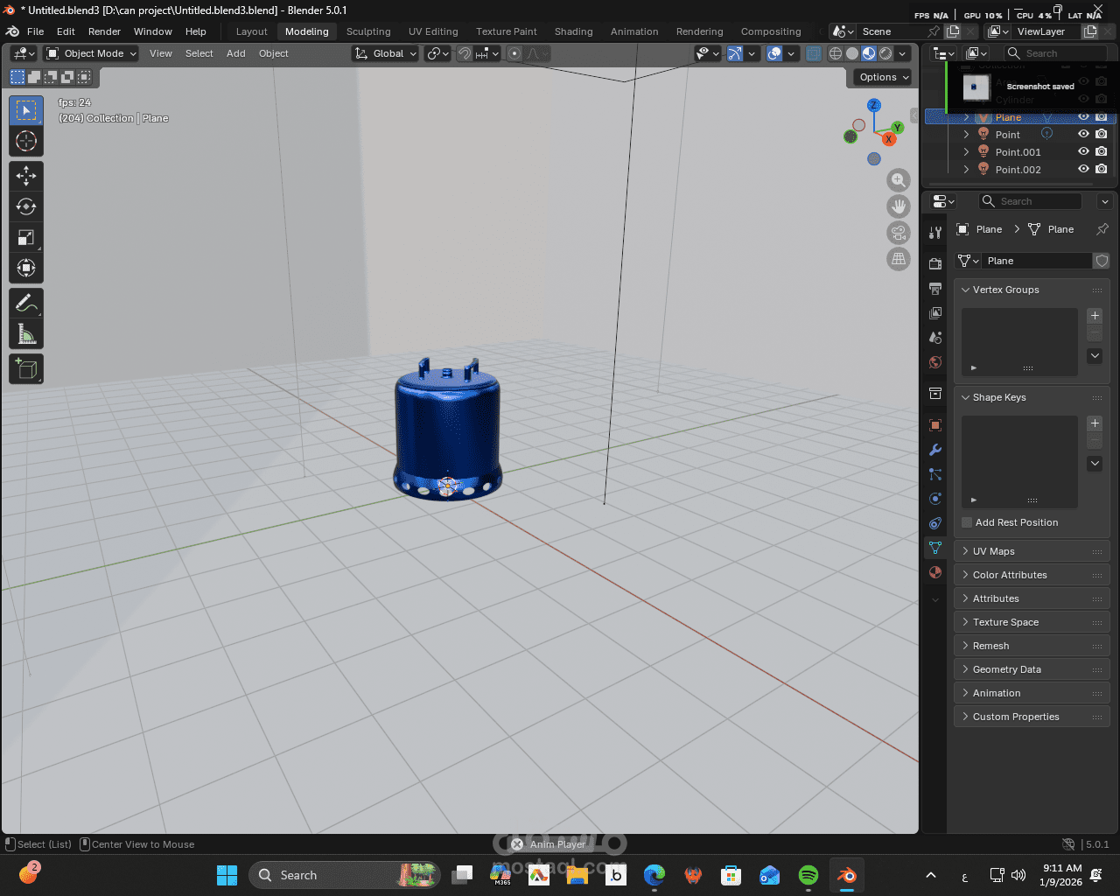This screenshot has width=1120, height=896.
Task: Expand the Geometry Data panel
Action: [x=1031, y=669]
